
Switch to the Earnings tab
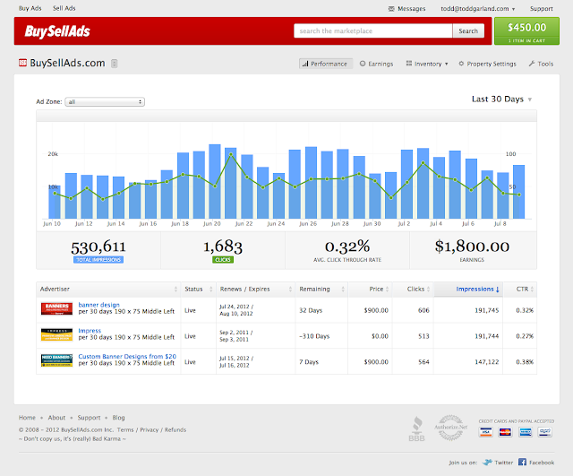click(x=376, y=64)
